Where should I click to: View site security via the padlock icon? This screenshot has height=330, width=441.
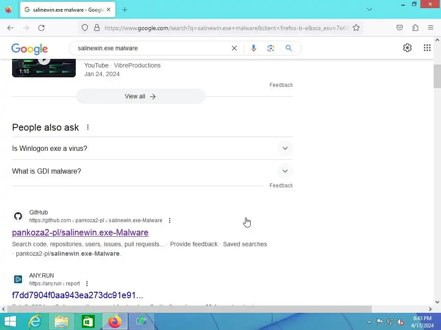click(x=97, y=27)
